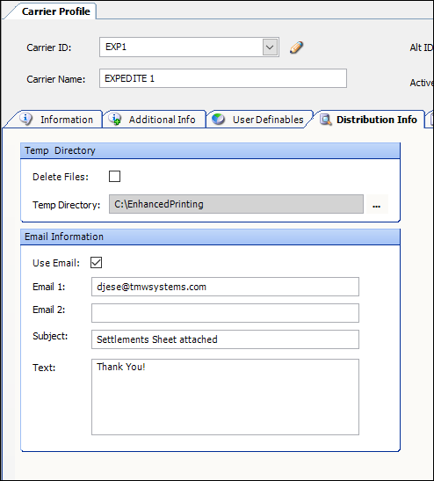
Task: Open the Carrier ID combo box showing EXP1
Action: (x=189, y=47)
